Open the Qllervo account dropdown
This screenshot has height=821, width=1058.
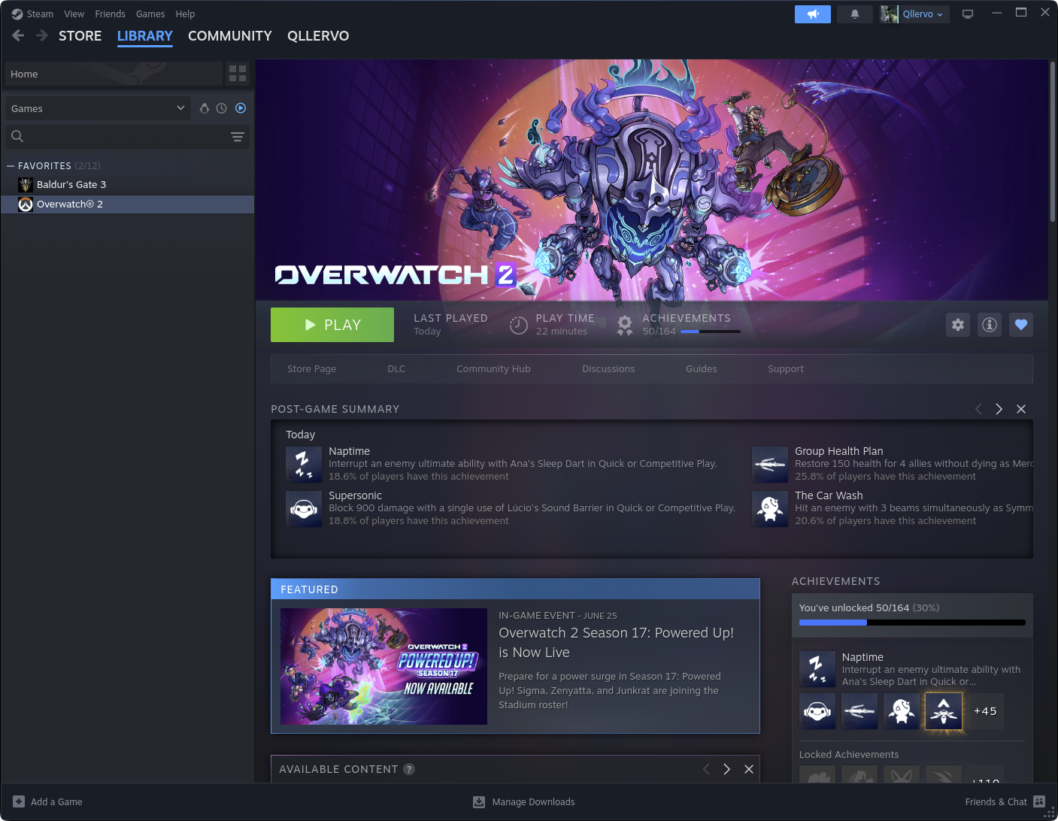point(914,14)
